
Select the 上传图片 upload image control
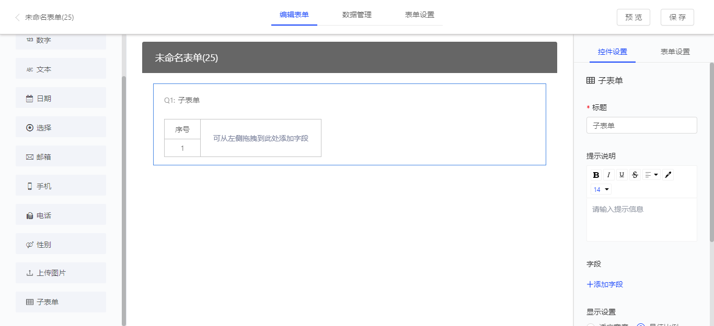point(61,273)
